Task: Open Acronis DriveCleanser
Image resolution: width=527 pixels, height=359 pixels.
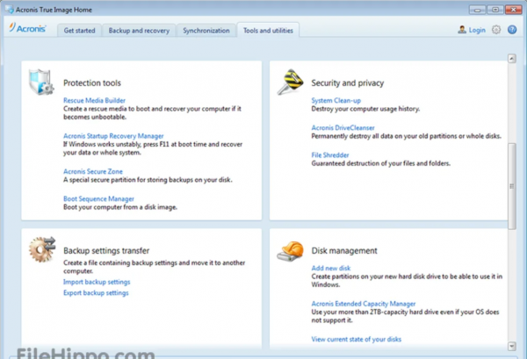Action: pyautogui.click(x=343, y=127)
